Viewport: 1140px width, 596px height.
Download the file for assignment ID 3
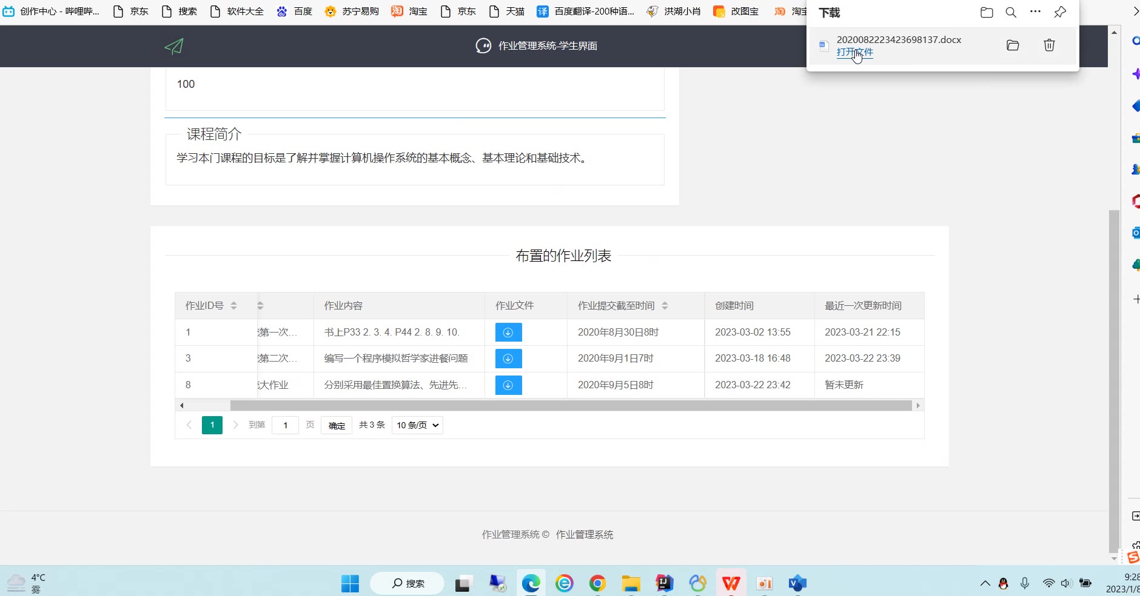pyautogui.click(x=508, y=359)
